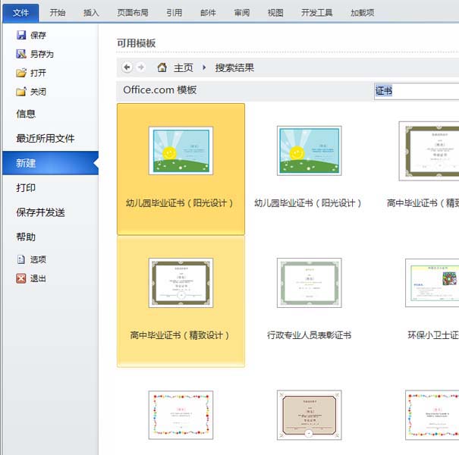Viewport: 459px width, 455px height.
Task: Open the 信息 (Info) section
Action: click(27, 114)
